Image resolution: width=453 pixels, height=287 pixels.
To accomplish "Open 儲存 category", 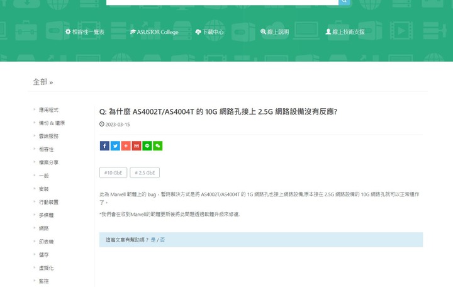I will click(44, 255).
